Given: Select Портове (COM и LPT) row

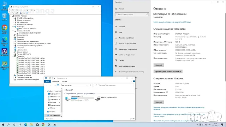Looking at the screenshot, I should click(x=24, y=54).
